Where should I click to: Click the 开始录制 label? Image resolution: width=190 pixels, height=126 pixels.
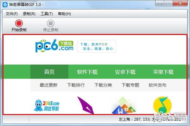pyautogui.click(x=19, y=30)
